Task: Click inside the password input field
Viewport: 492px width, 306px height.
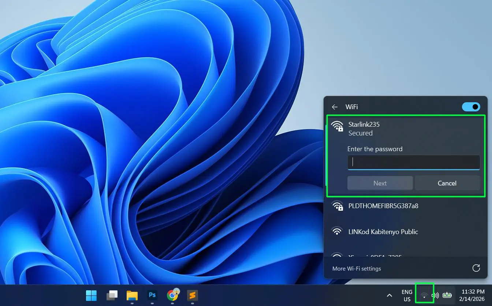Action: pyautogui.click(x=413, y=162)
